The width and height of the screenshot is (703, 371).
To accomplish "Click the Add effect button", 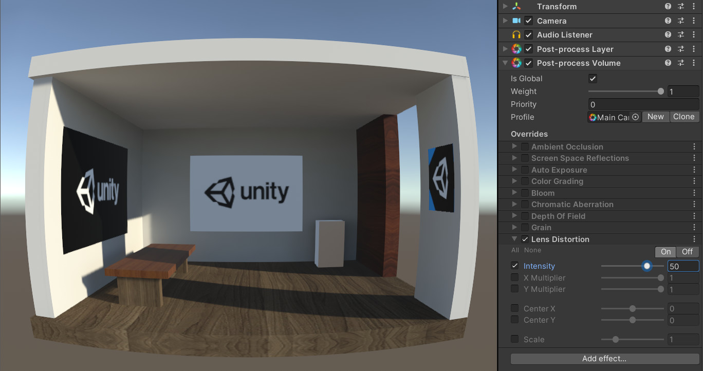I will pos(604,359).
